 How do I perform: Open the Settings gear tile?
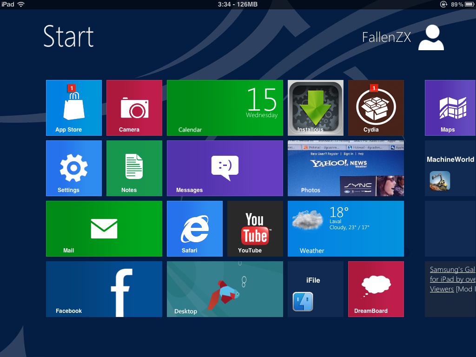74,168
